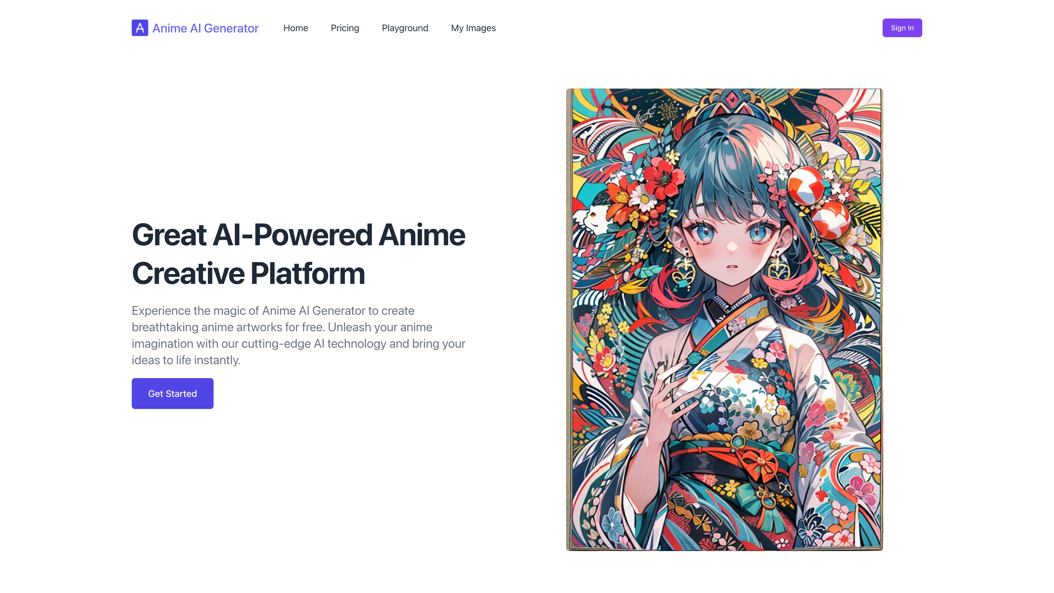1054x593 pixels.
Task: Click the 'Great AI-Powered Anime' headline line
Action: coord(298,235)
